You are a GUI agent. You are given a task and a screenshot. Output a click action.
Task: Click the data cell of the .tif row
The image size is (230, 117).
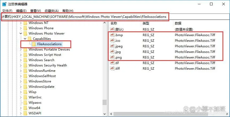(x=195, y=63)
